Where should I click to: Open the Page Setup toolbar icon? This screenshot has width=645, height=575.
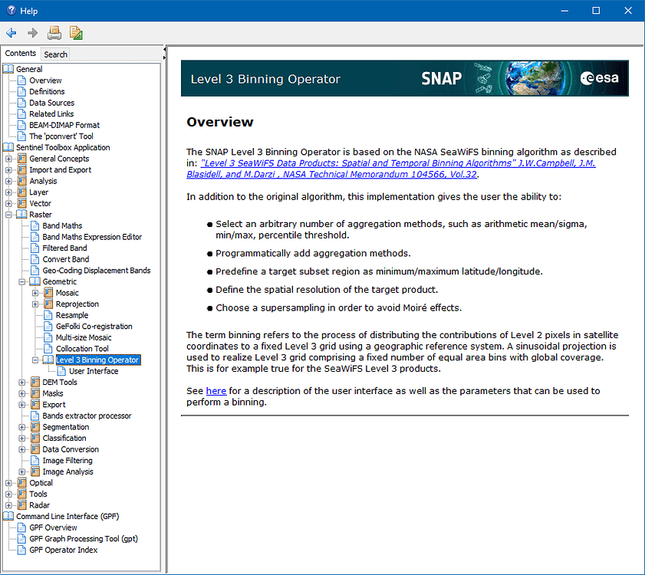(76, 33)
